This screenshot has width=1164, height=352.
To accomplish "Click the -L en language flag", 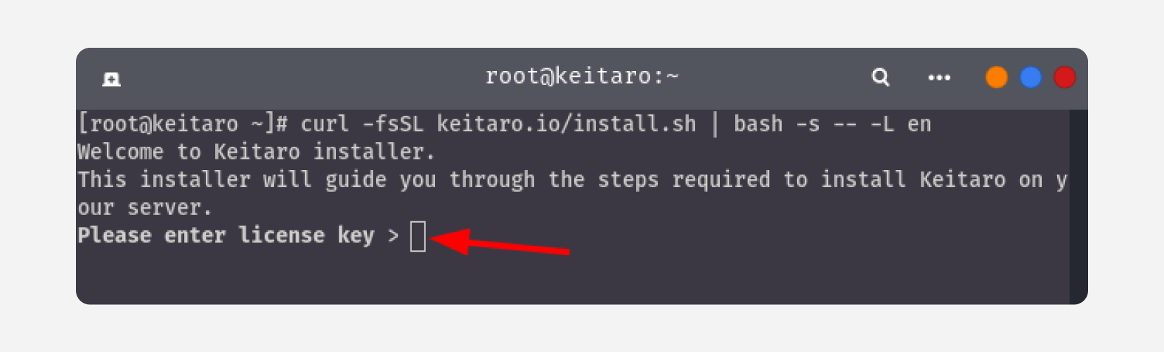I will point(900,124).
